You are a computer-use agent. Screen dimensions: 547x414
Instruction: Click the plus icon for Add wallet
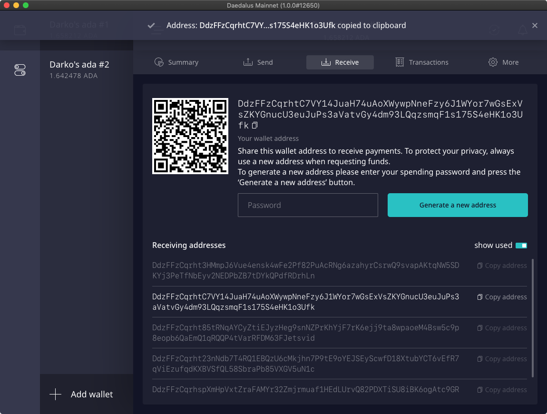56,394
